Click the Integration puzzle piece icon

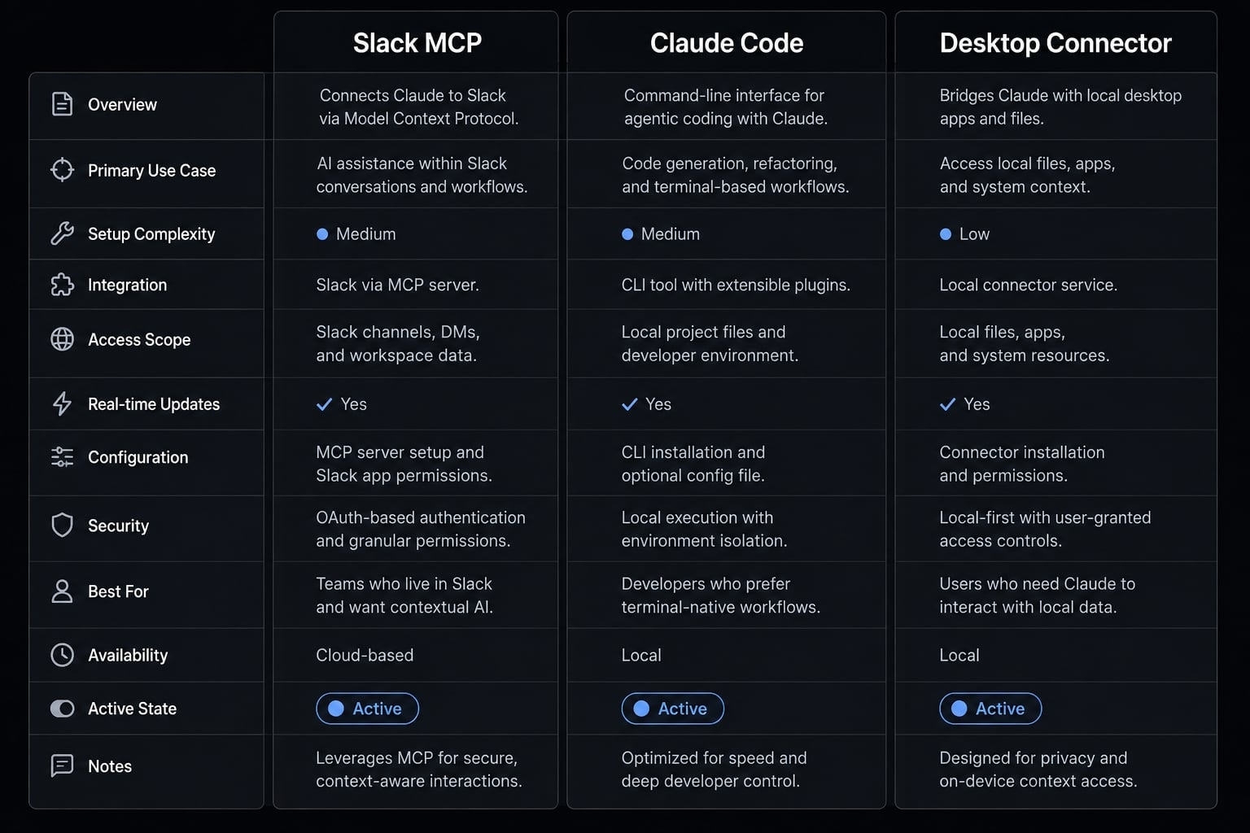pyautogui.click(x=62, y=285)
